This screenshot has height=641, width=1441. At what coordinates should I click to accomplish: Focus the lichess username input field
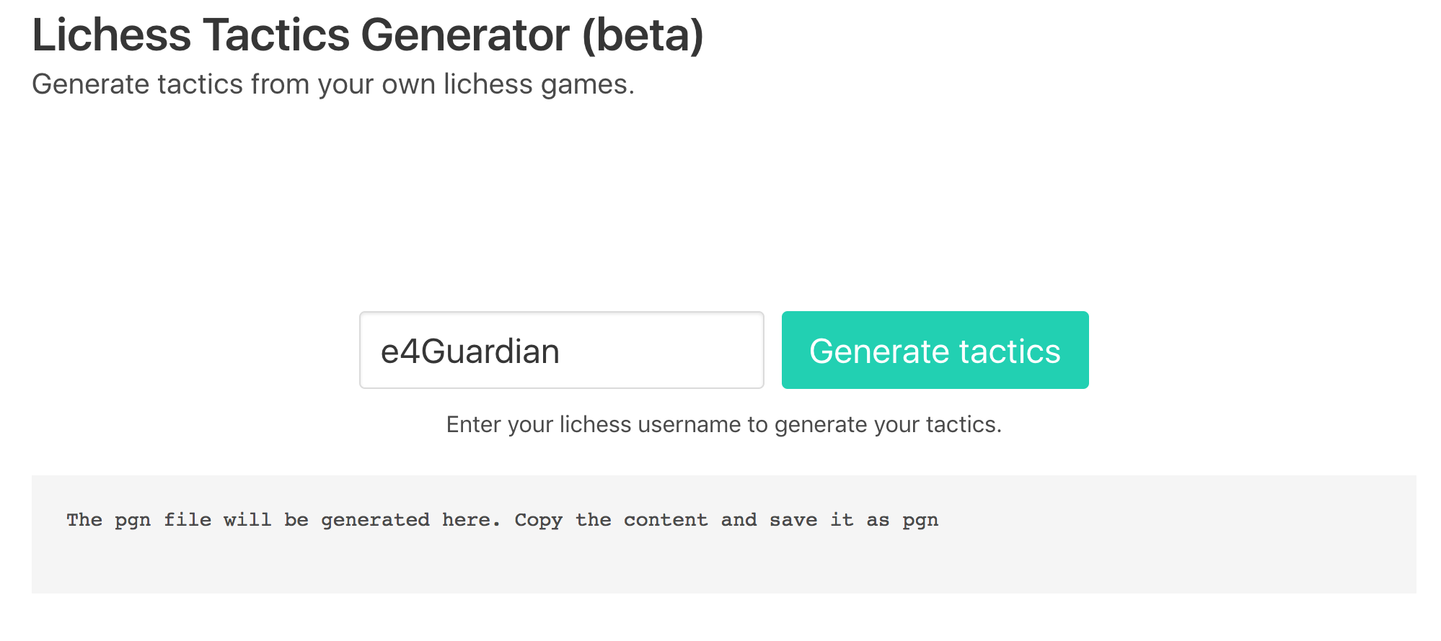(562, 350)
